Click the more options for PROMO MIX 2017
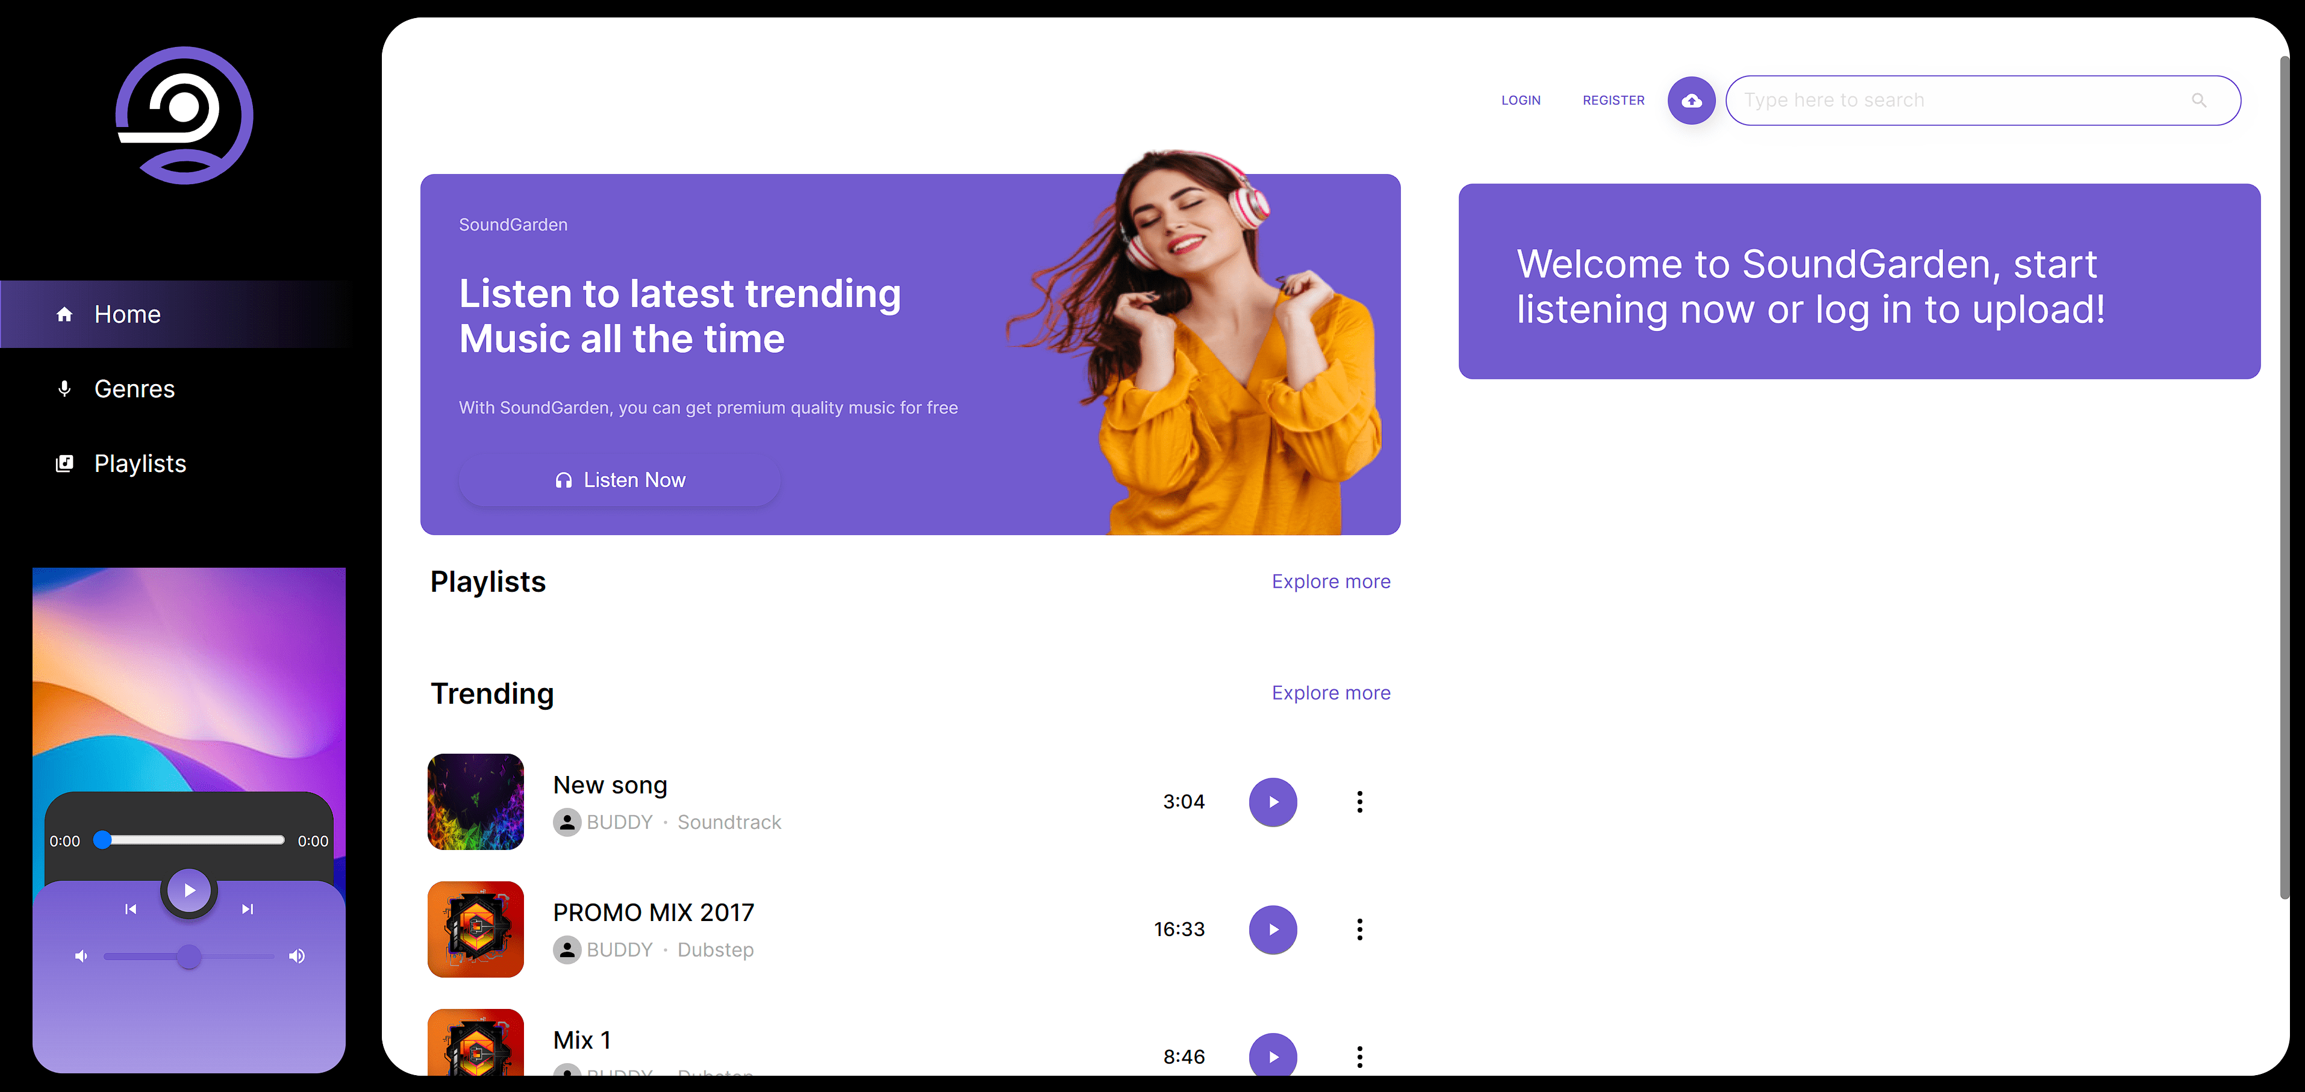2305x1092 pixels. pos(1358,929)
